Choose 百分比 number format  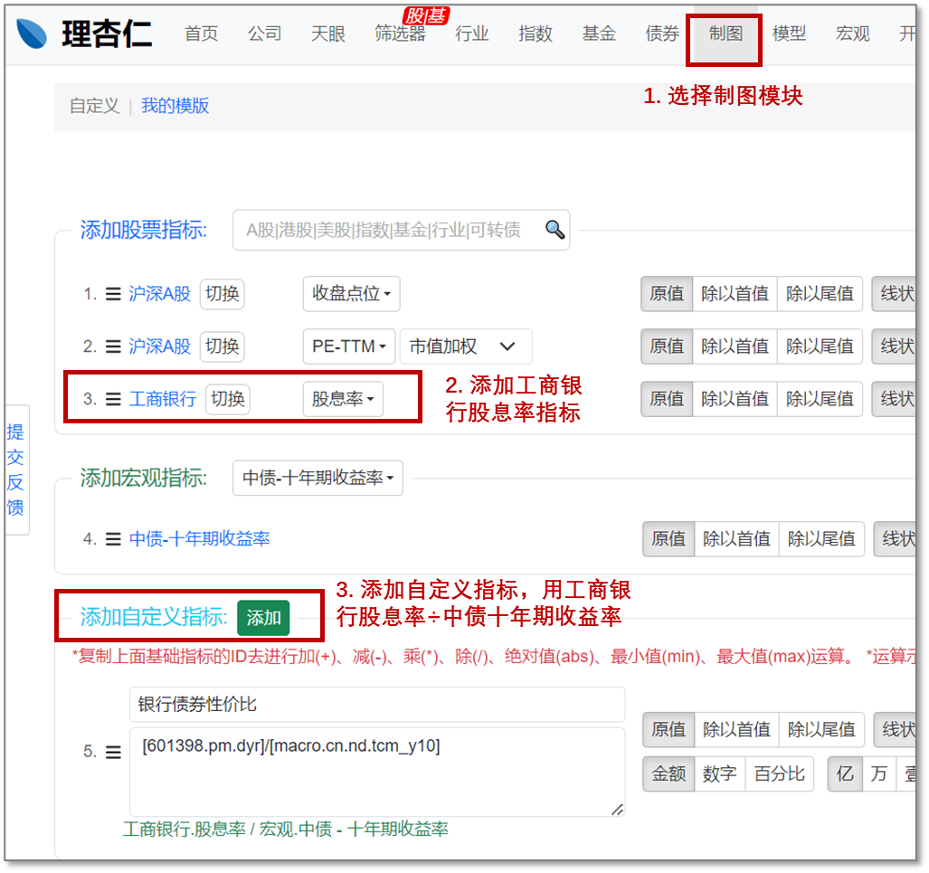point(779,774)
